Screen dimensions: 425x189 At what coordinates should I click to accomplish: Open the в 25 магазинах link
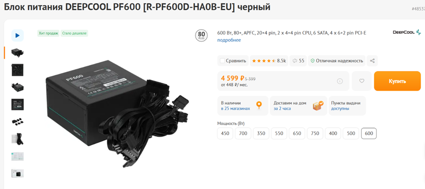[235, 108]
